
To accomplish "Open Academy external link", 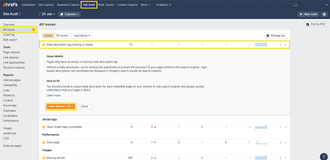I will point(163,5).
